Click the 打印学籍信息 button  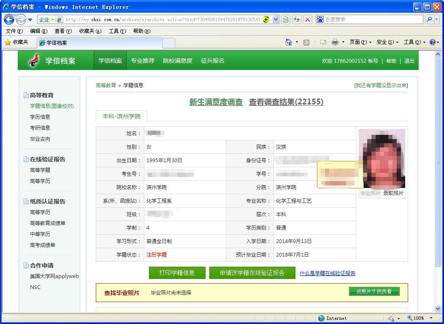click(177, 273)
